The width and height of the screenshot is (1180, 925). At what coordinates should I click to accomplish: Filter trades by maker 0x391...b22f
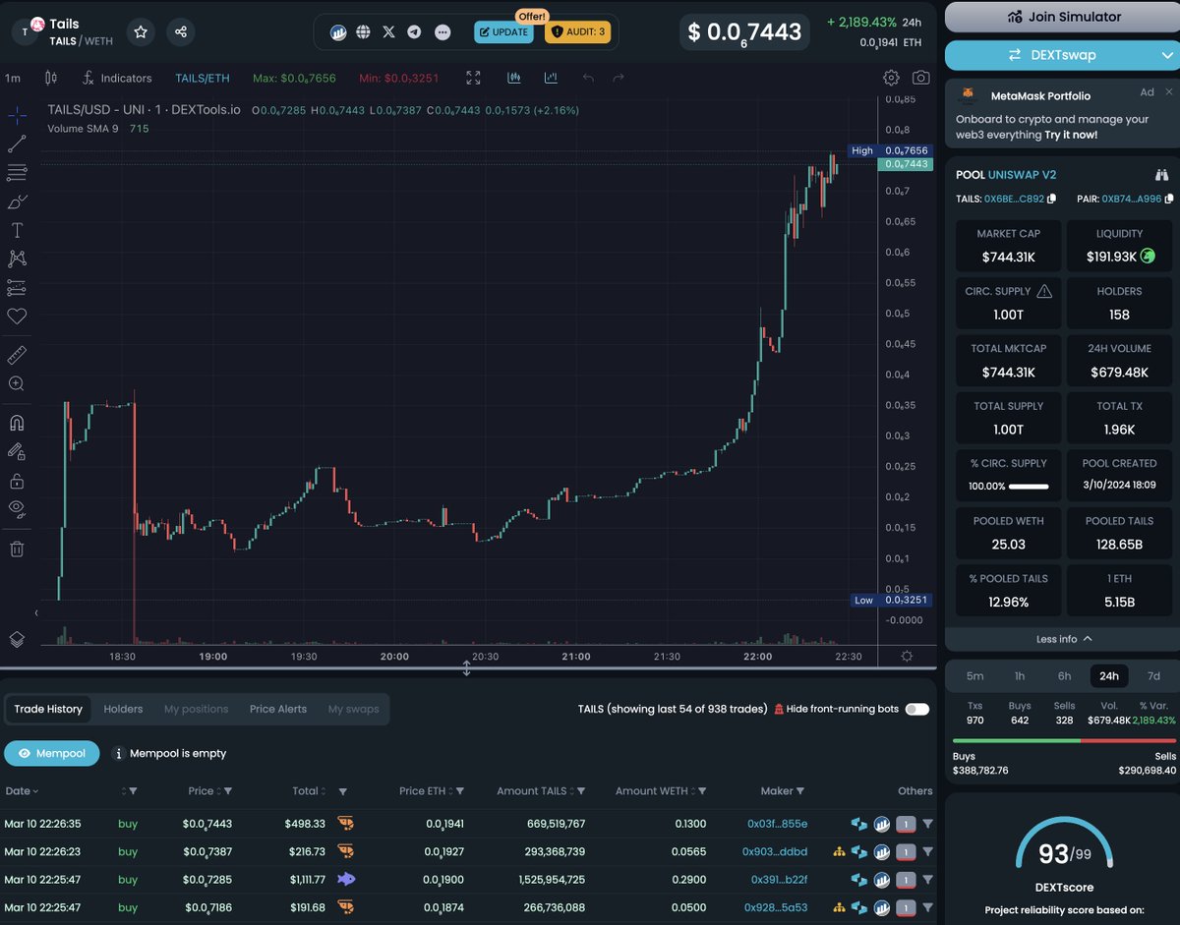point(929,880)
